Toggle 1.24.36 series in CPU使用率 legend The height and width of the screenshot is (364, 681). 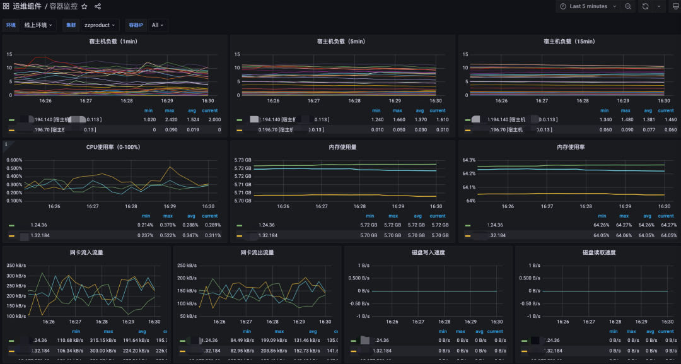click(x=38, y=225)
